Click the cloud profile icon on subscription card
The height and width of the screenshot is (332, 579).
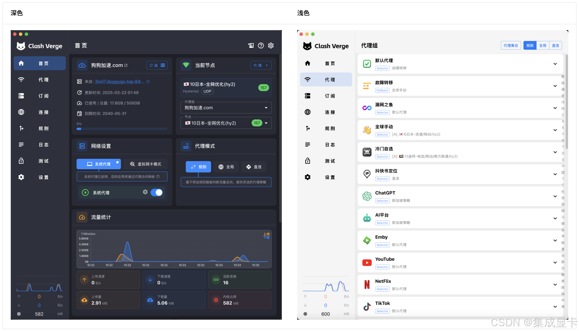(x=82, y=65)
